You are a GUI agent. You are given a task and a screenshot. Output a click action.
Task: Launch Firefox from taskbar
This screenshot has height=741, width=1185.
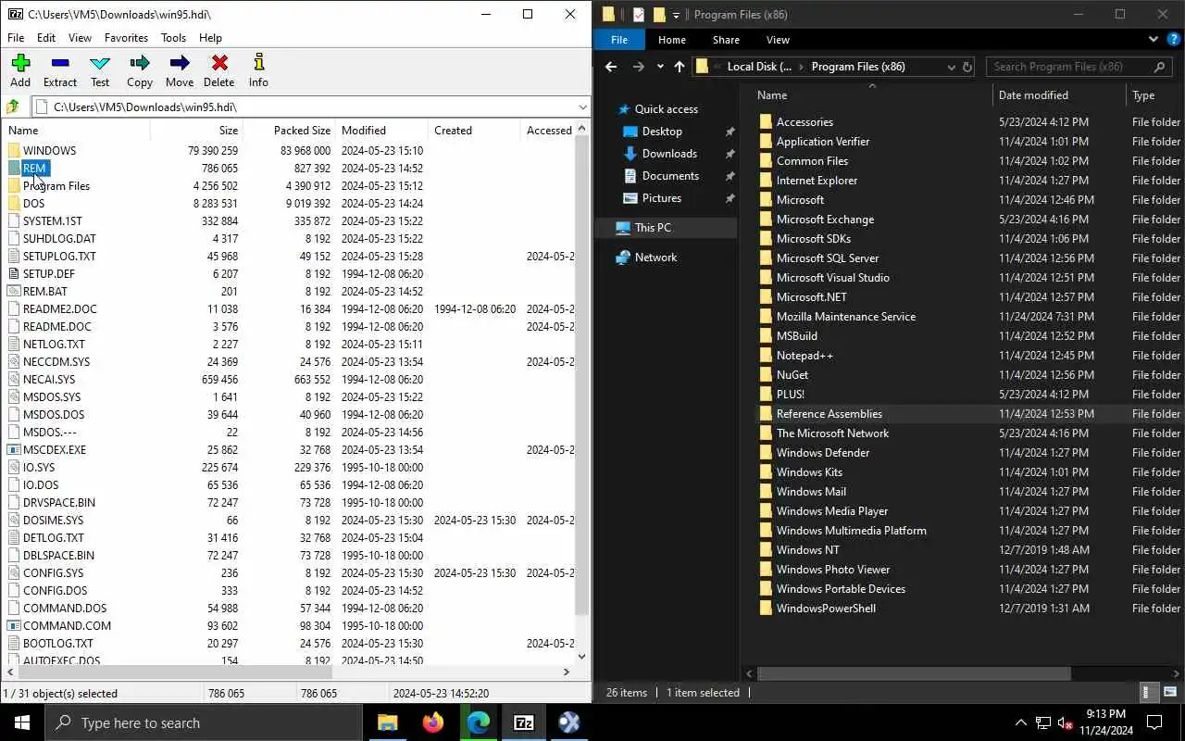pyautogui.click(x=432, y=722)
